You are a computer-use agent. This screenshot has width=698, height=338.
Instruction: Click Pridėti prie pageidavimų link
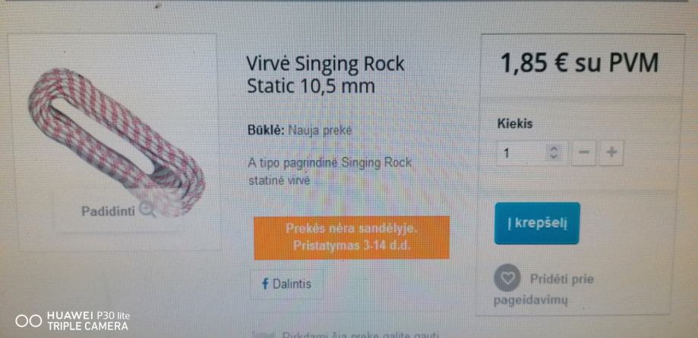coord(544,289)
